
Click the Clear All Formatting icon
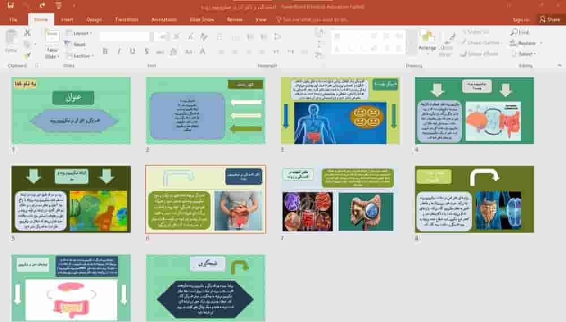pos(204,36)
